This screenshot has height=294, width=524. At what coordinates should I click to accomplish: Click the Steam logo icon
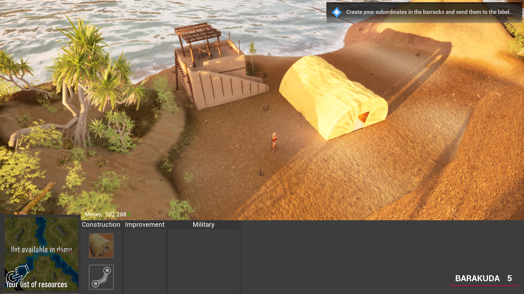click(101, 277)
